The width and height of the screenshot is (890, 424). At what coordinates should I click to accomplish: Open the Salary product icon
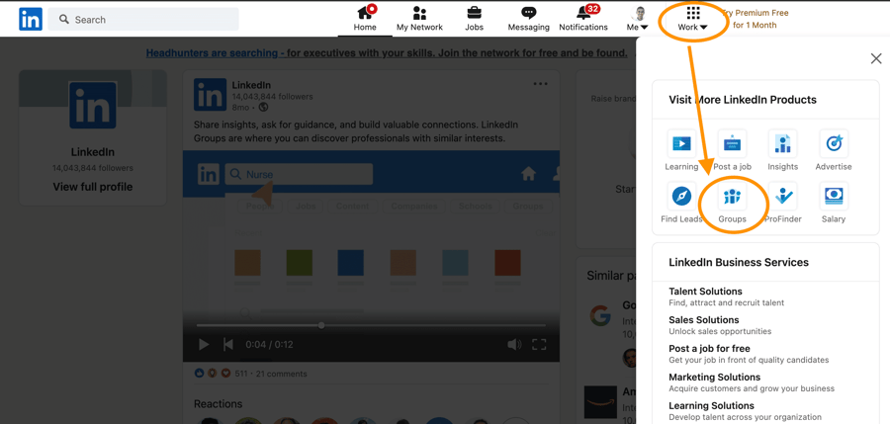pyautogui.click(x=834, y=197)
